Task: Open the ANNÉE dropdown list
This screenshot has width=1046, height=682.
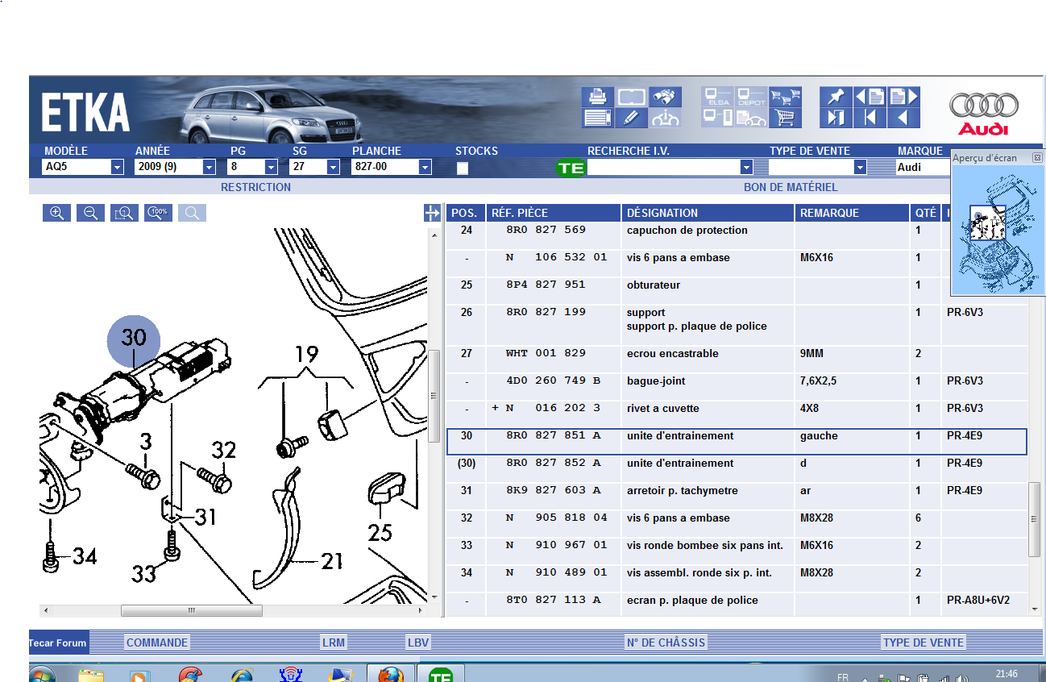Action: pyautogui.click(x=209, y=167)
